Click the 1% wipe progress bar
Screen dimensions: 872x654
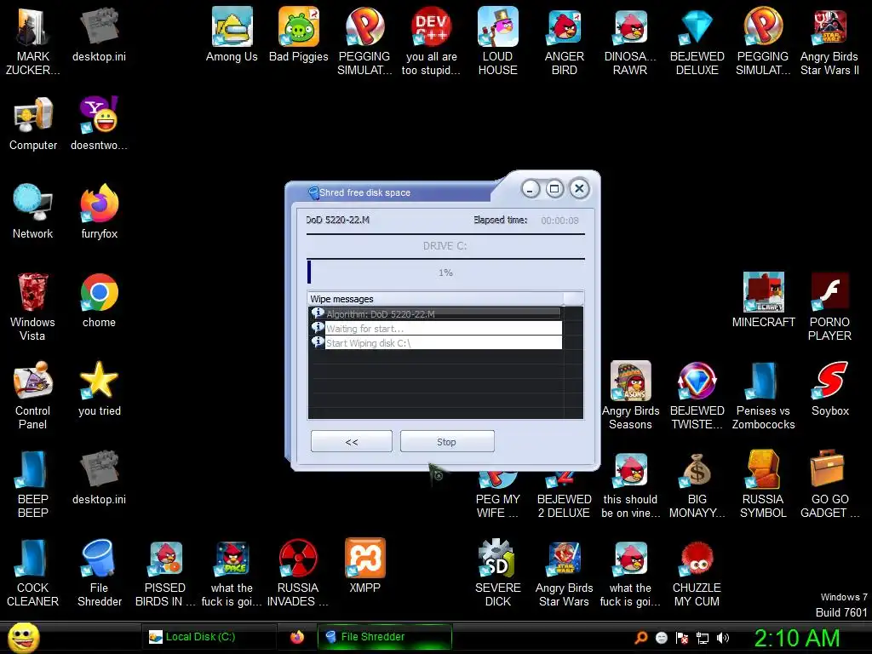[445, 272]
